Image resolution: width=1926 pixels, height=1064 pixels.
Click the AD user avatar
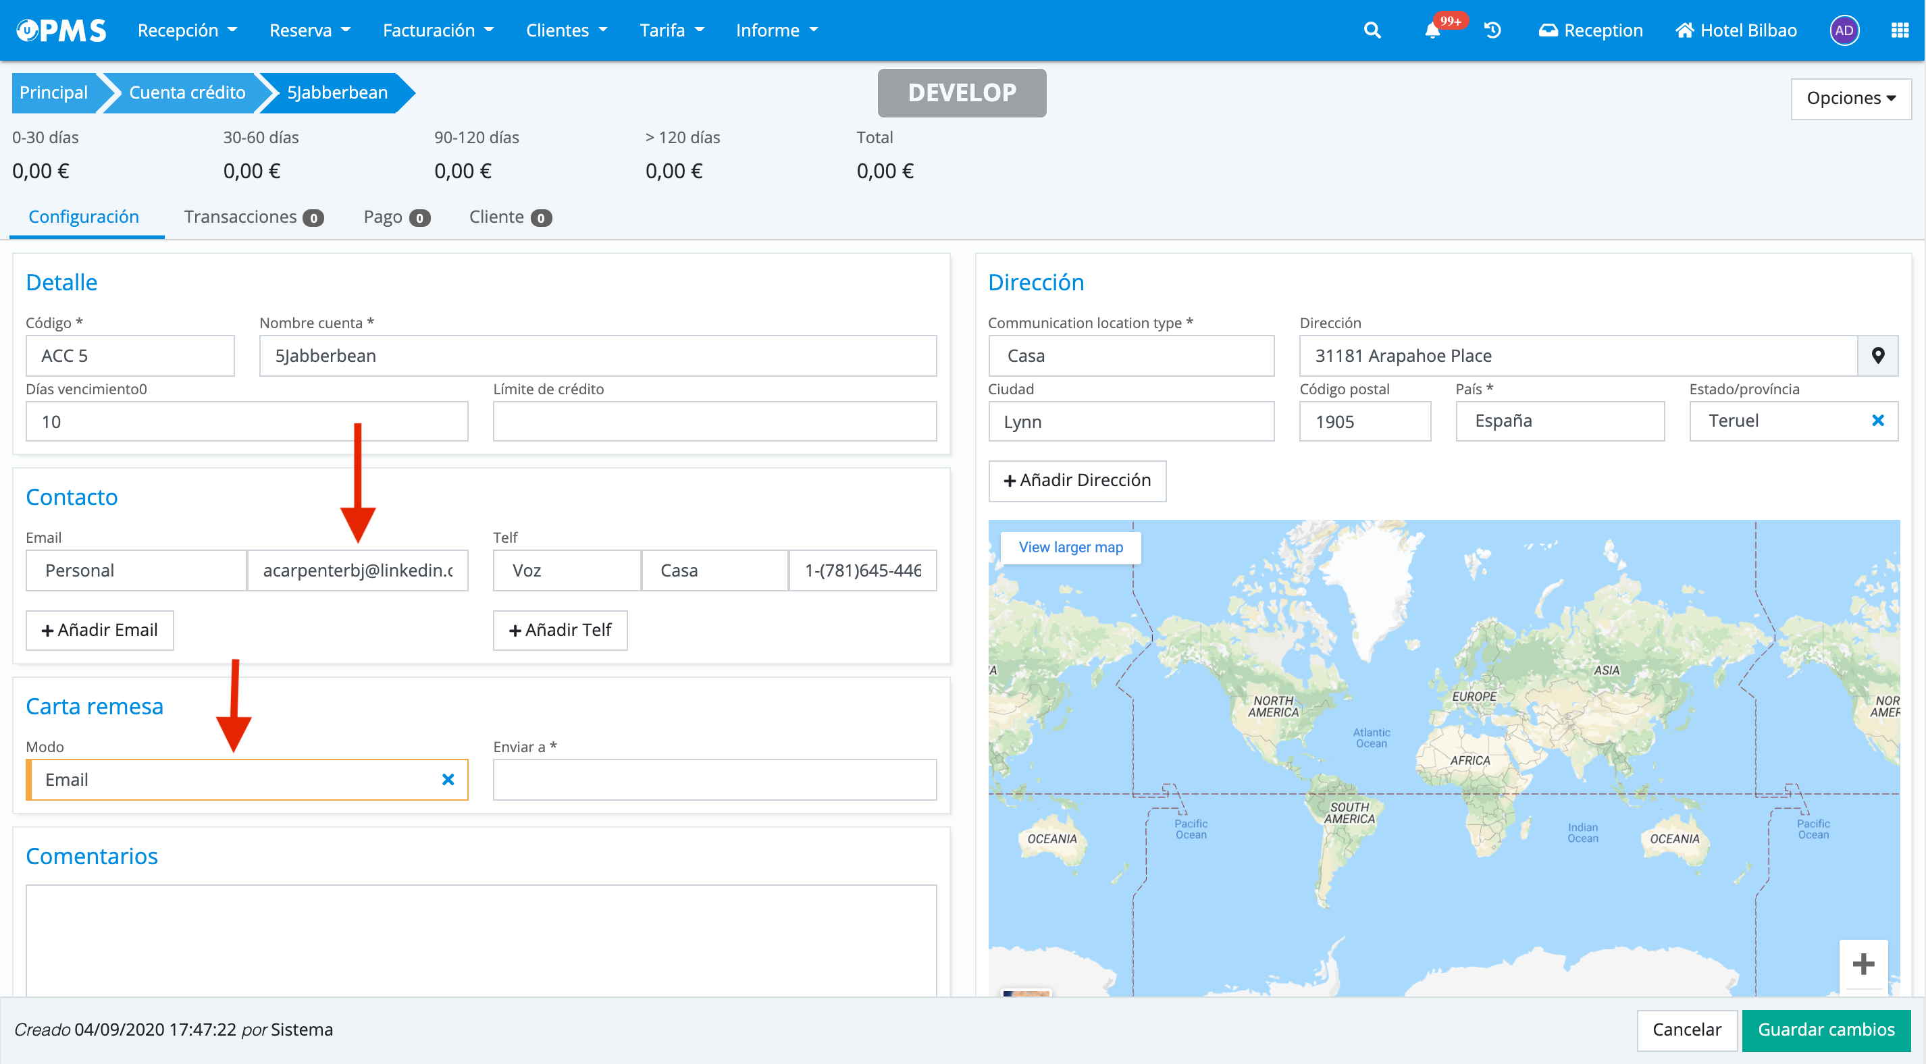pos(1844,30)
